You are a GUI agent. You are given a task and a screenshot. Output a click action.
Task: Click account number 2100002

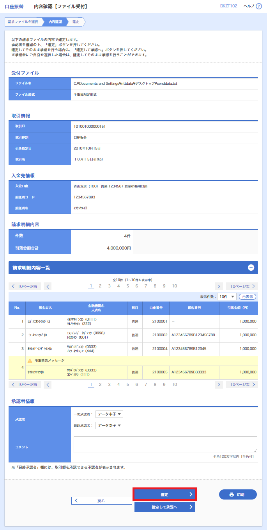click(160, 335)
